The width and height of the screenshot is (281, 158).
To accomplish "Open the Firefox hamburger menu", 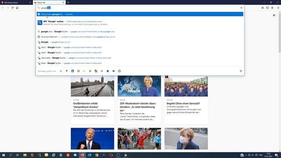I will click(278, 8).
